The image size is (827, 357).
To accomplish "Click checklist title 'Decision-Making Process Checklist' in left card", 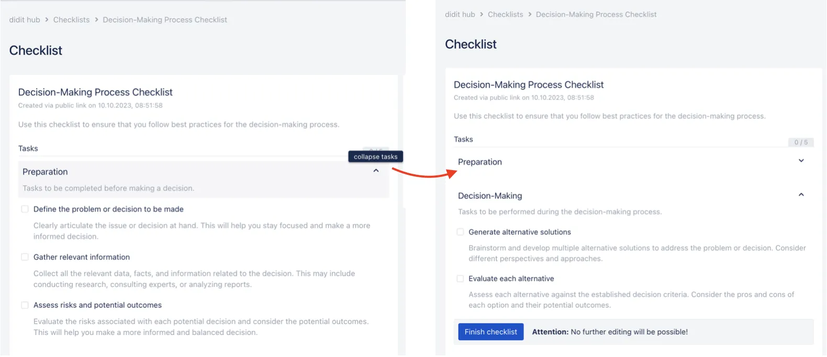I will point(95,92).
